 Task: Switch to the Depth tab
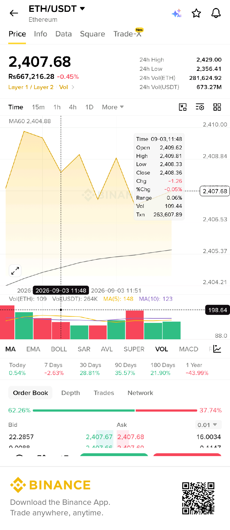[71, 393]
